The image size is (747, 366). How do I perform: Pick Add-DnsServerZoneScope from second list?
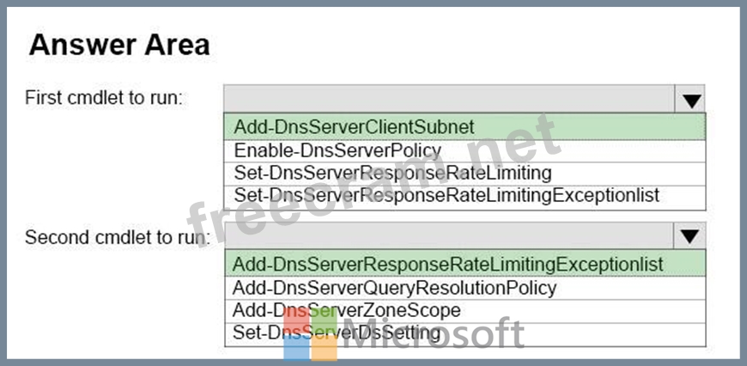click(346, 310)
